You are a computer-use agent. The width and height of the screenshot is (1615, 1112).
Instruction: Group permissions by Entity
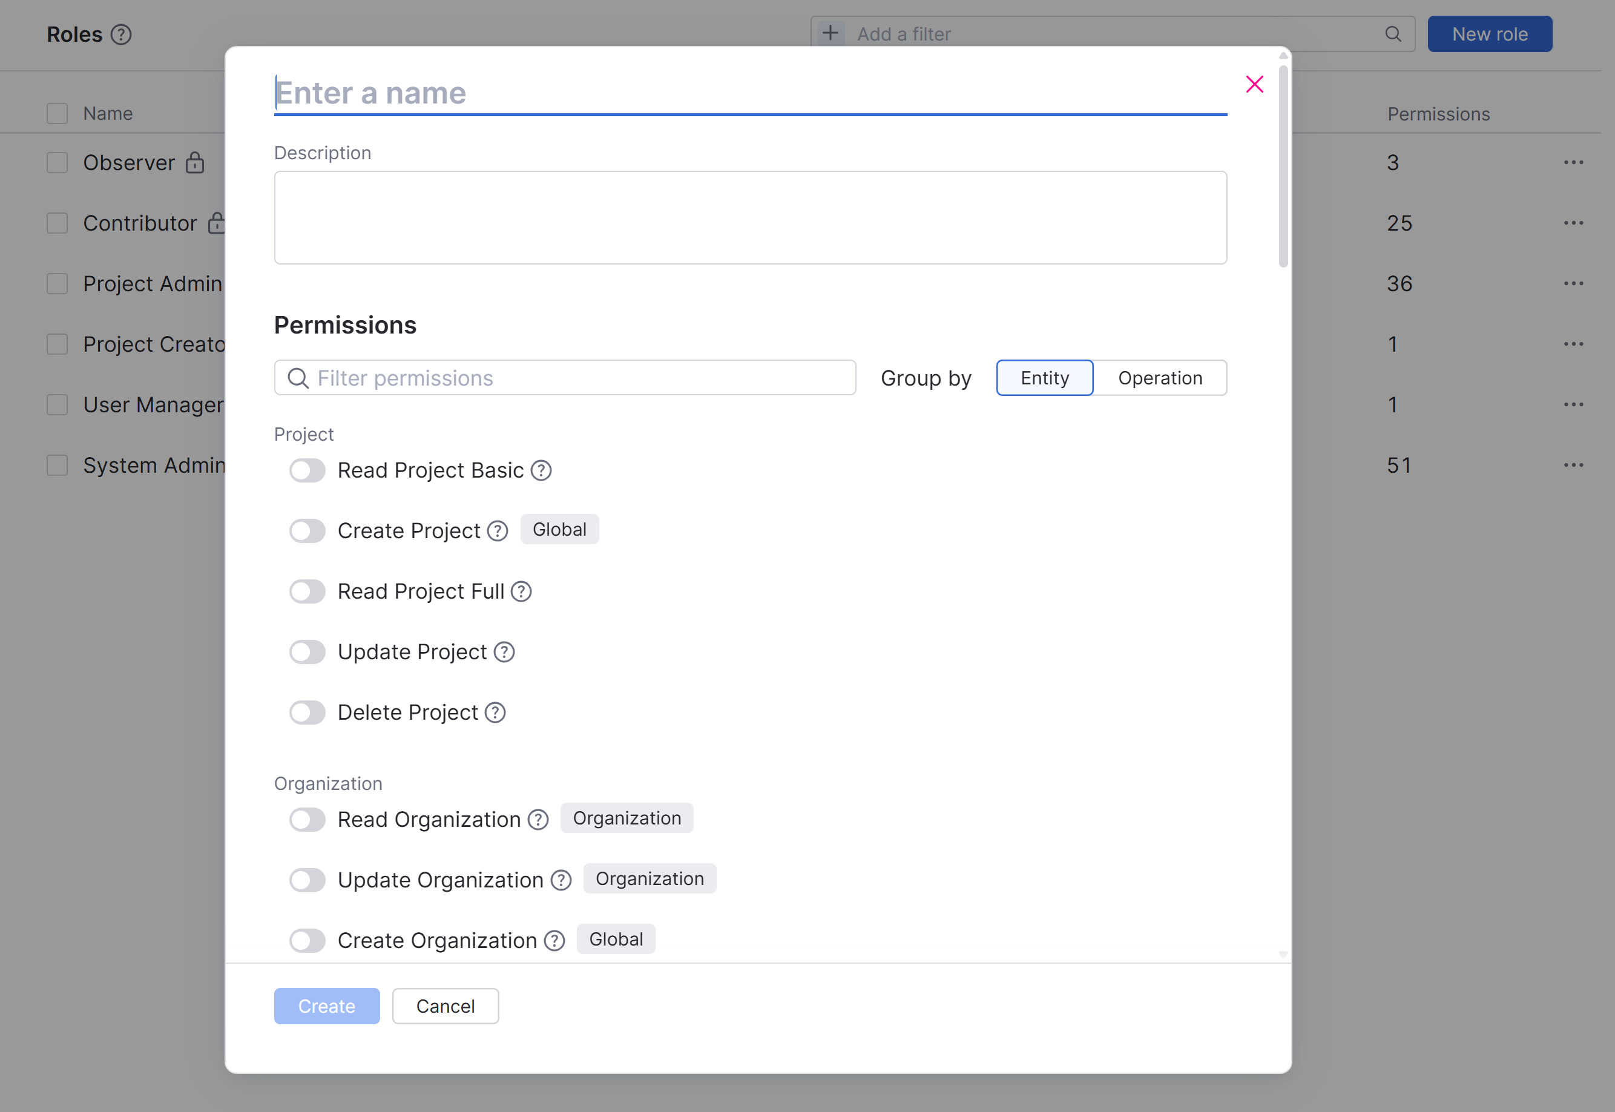point(1044,378)
